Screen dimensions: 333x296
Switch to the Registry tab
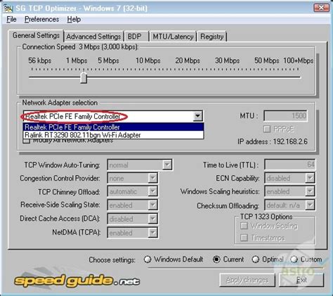pyautogui.click(x=212, y=37)
